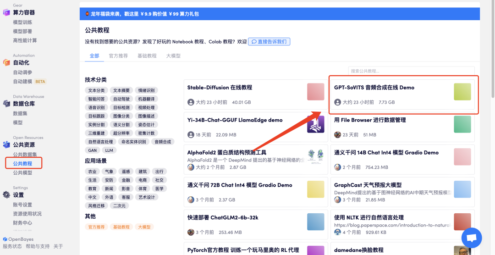Switch to the 全部 tab
The image size is (495, 255).
[x=94, y=55]
